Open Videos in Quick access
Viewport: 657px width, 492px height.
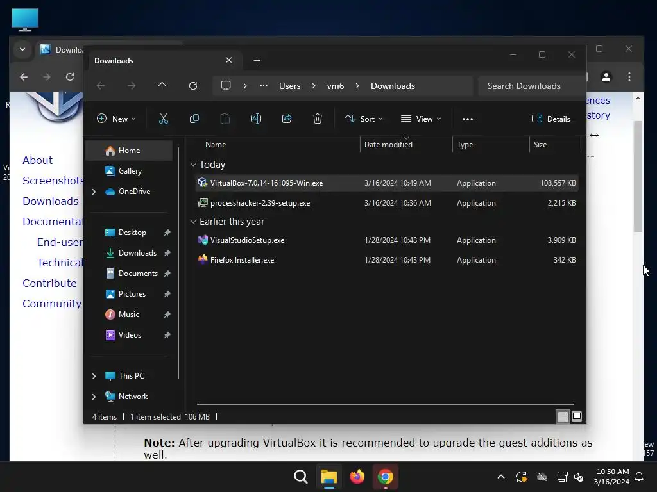point(129,335)
